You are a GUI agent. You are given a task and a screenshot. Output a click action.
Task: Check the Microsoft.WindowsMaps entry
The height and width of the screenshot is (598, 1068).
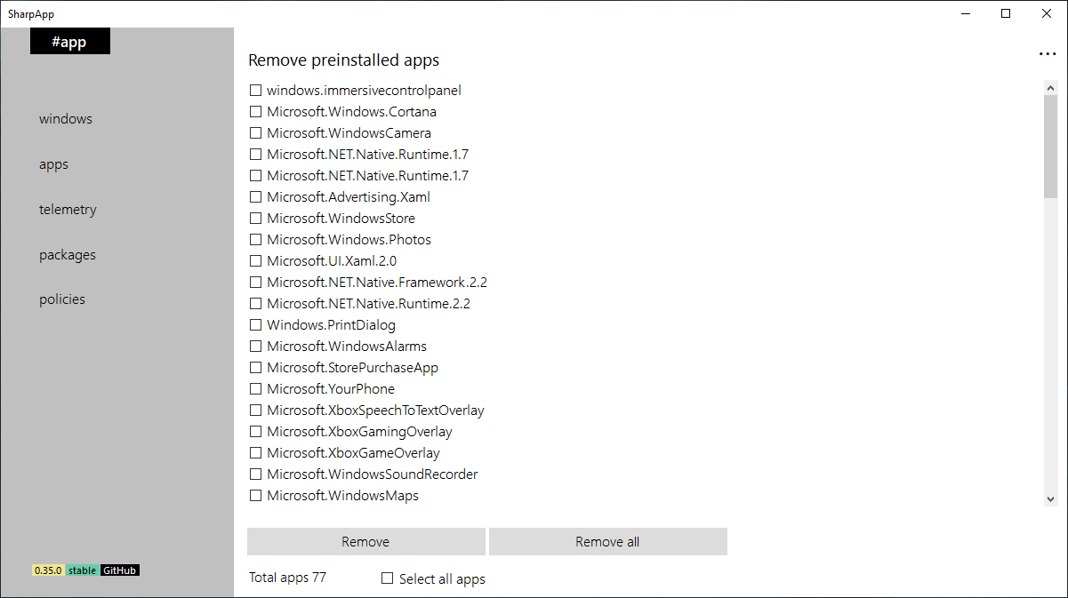pyautogui.click(x=256, y=496)
